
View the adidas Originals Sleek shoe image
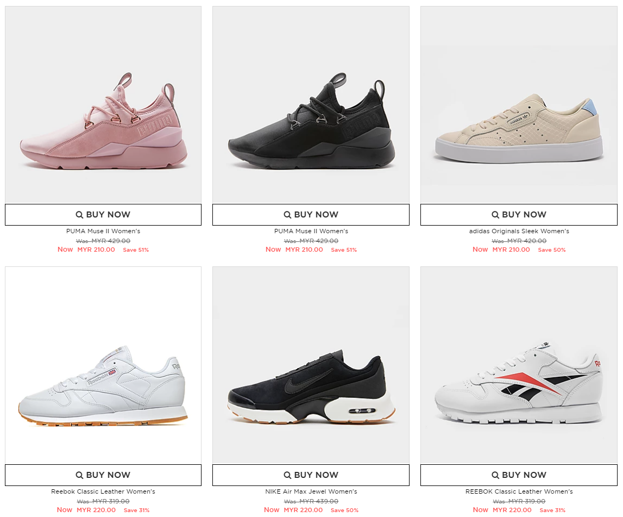[519, 104]
